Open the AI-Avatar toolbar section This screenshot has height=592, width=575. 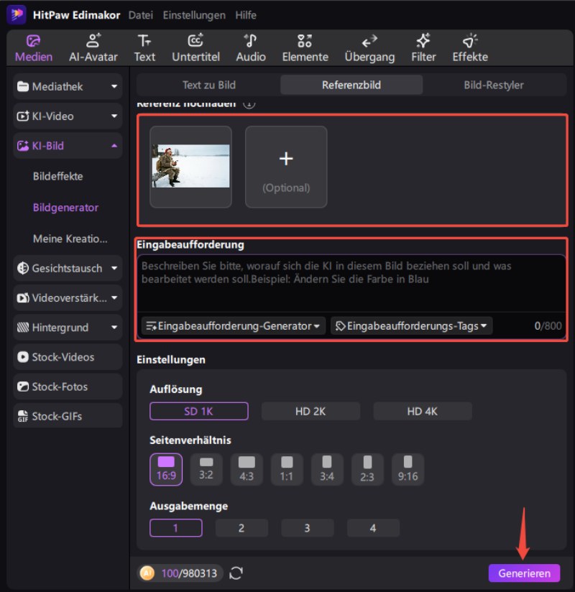(x=94, y=47)
